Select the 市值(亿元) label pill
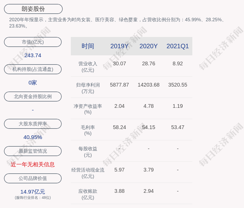Screen dimensions: 244x208 tap(33, 42)
